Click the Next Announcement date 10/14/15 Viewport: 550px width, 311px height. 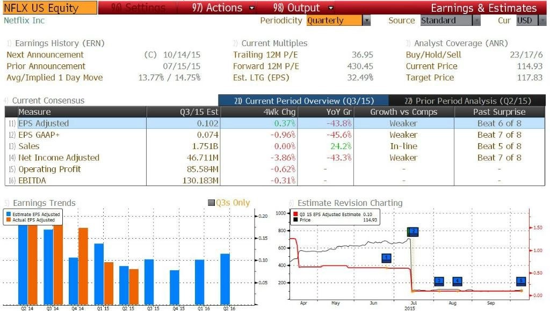(182, 55)
